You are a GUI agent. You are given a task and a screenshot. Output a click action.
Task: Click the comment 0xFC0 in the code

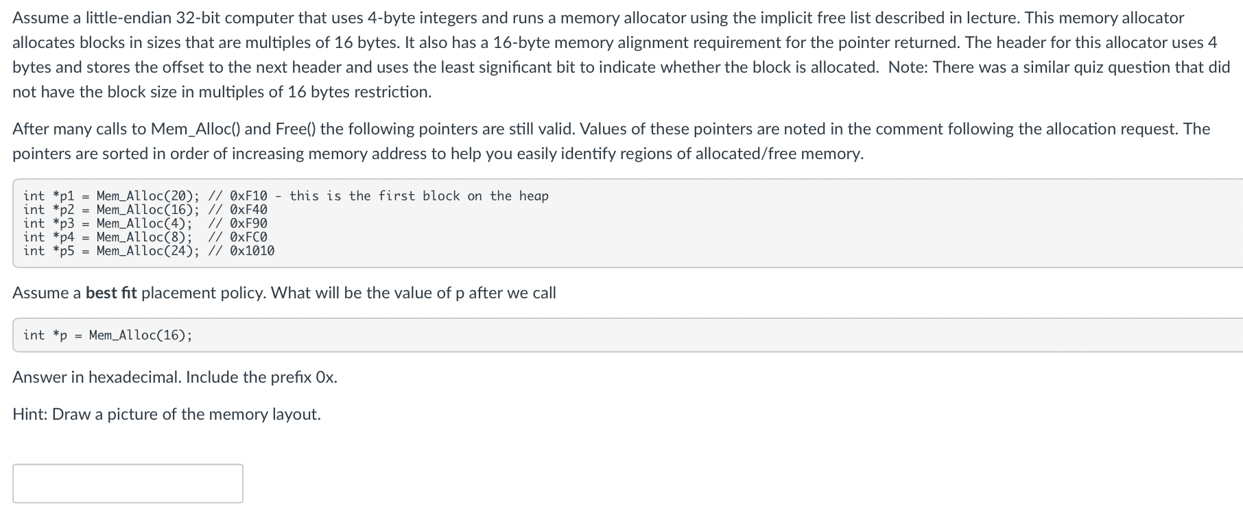pos(249,237)
